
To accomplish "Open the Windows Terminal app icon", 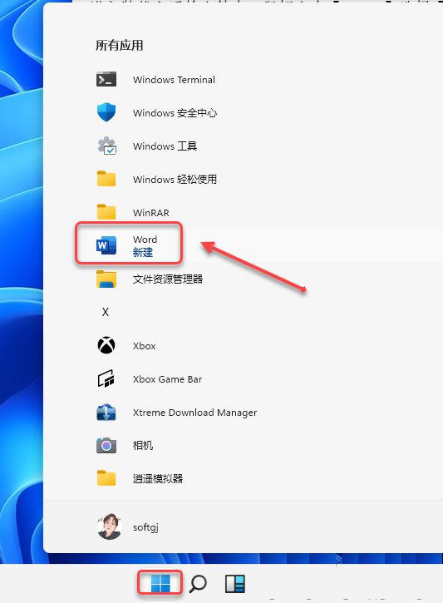I will pos(106,79).
